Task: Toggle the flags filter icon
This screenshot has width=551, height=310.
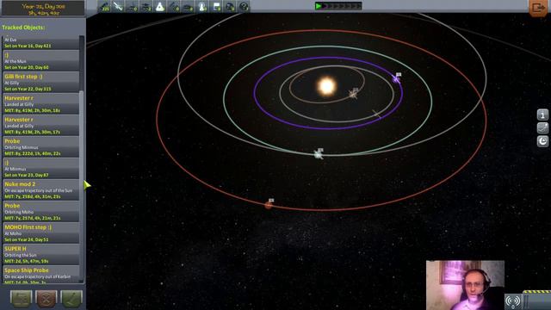Action: click(x=216, y=6)
